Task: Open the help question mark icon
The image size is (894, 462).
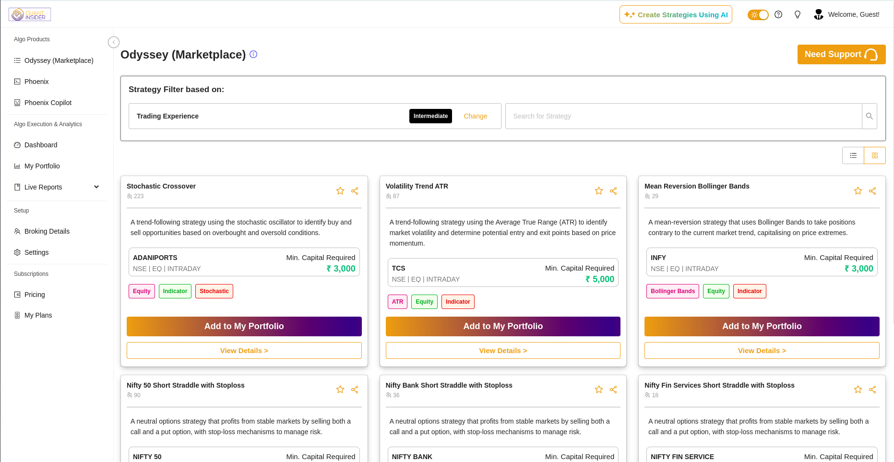Action: (778, 15)
